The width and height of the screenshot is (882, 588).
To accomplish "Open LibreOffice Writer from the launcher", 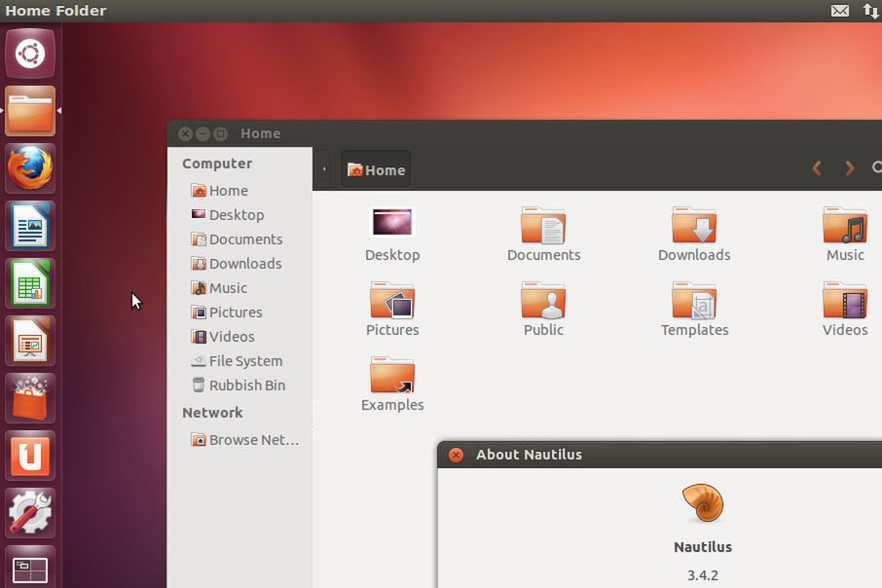I will tap(30, 226).
